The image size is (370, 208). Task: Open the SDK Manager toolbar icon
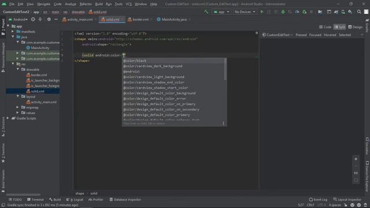point(350,12)
